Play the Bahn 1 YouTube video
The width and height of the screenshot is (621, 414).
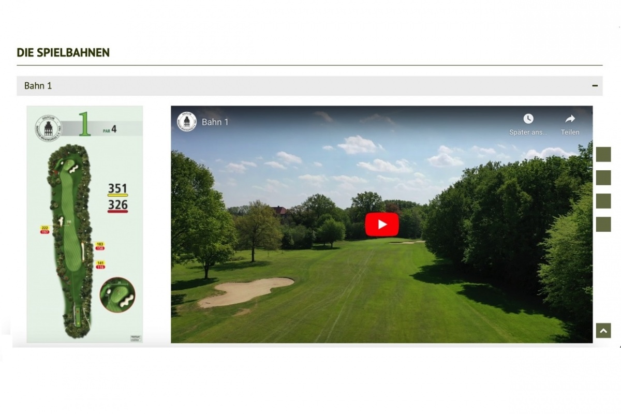click(382, 225)
